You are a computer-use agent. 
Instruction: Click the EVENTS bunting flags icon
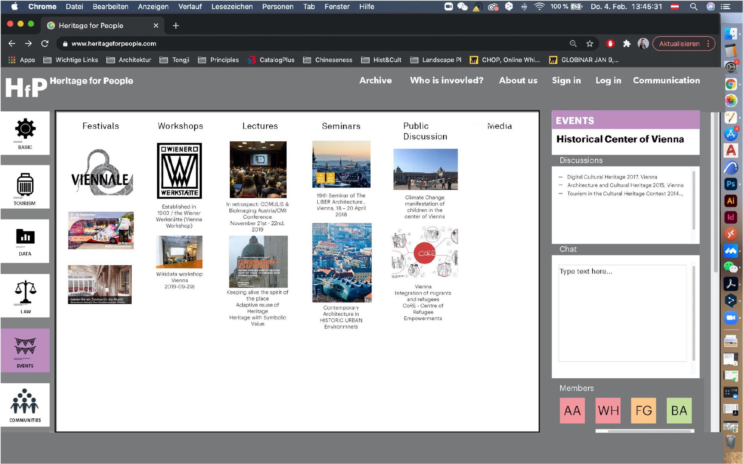(25, 346)
